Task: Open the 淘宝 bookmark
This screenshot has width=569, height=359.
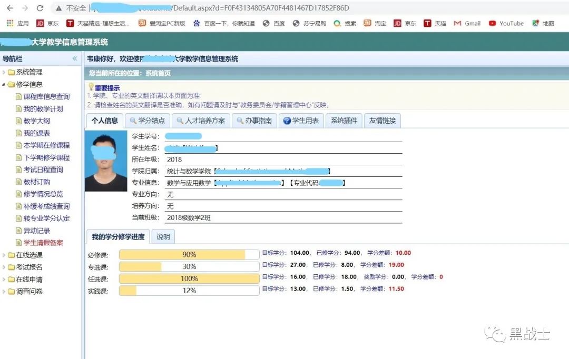Action: [x=375, y=23]
